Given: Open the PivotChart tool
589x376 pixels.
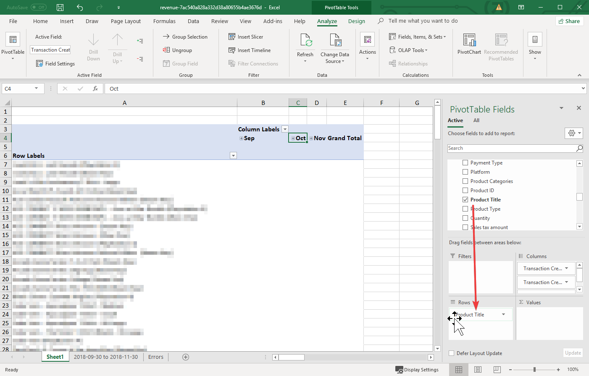Looking at the screenshot, I should coord(469,41).
